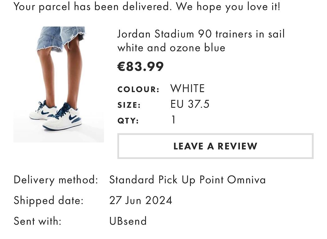Click the Delivery method label
The height and width of the screenshot is (239, 327).
pyautogui.click(x=56, y=180)
